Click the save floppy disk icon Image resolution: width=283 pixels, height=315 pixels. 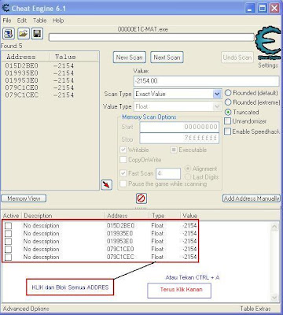pos(37,34)
